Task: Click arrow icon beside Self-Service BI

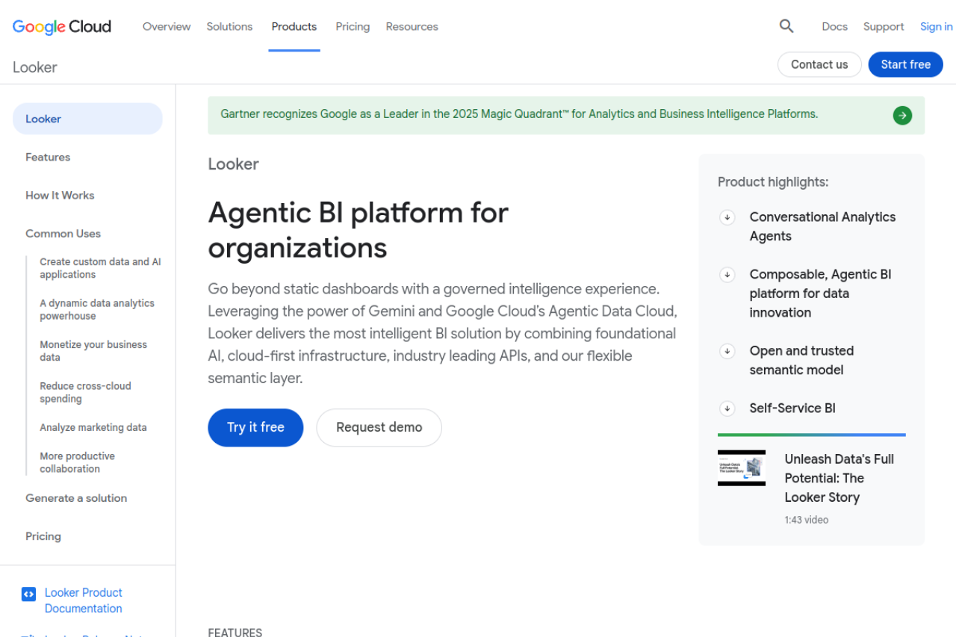Action: [727, 408]
